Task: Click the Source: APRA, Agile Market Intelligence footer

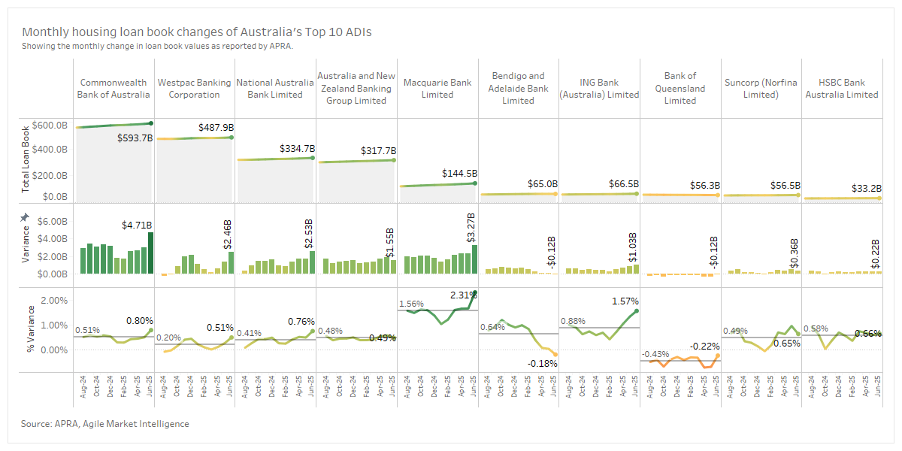Action: pos(105,424)
